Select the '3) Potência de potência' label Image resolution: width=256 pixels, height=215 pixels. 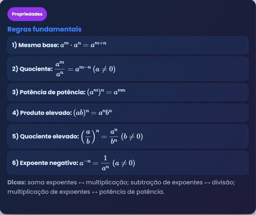49,92
